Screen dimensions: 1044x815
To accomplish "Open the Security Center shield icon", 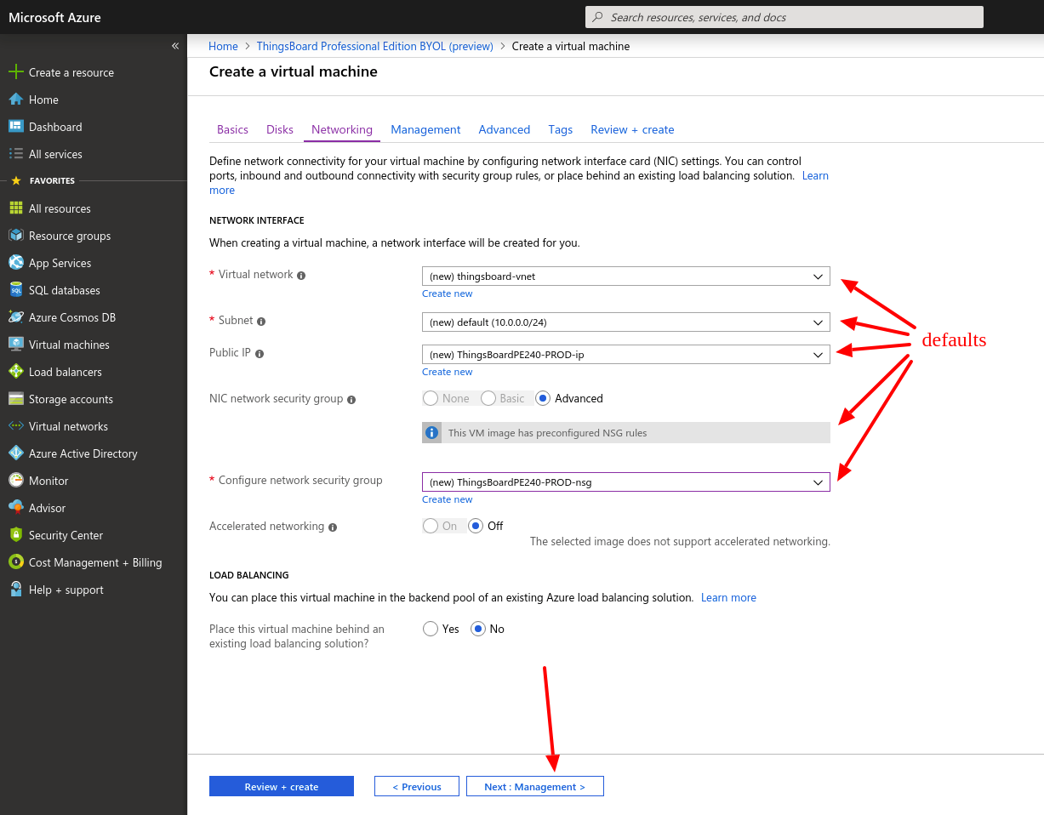I will pos(15,535).
